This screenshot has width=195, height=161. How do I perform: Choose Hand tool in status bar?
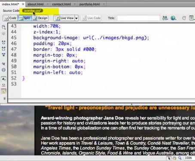[x=174, y=158]
